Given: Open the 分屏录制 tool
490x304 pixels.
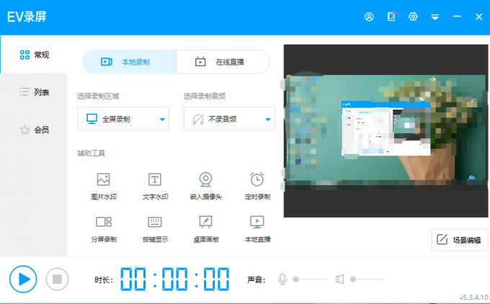Looking at the screenshot, I should point(104,229).
